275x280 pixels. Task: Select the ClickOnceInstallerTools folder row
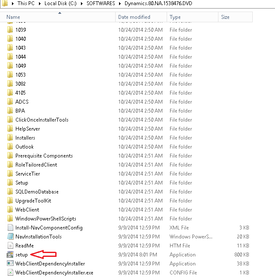coord(42,120)
